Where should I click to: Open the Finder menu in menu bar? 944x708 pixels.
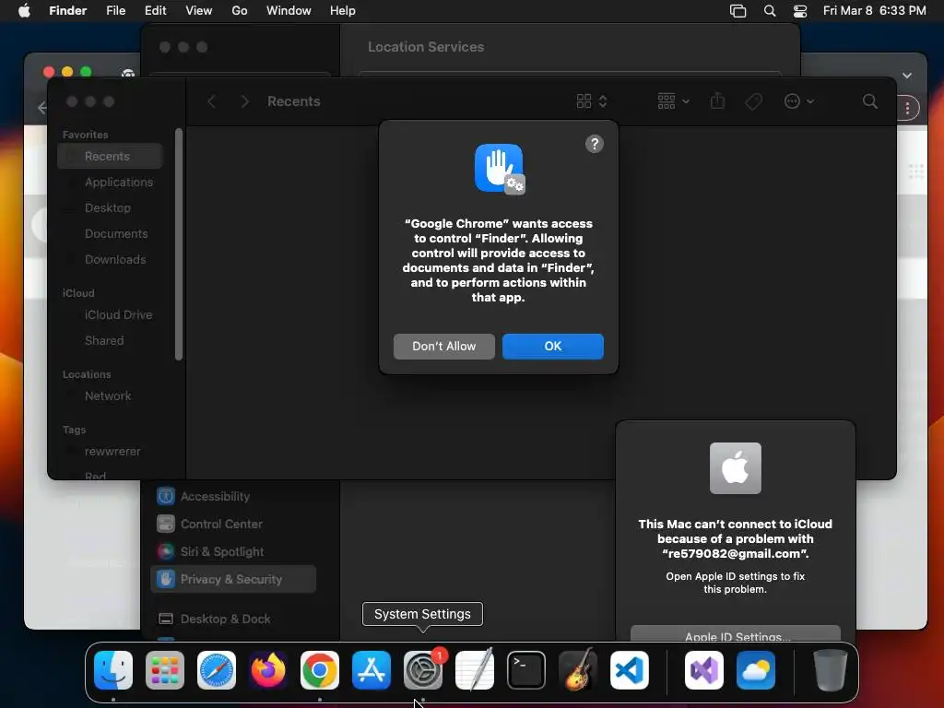pyautogui.click(x=67, y=11)
